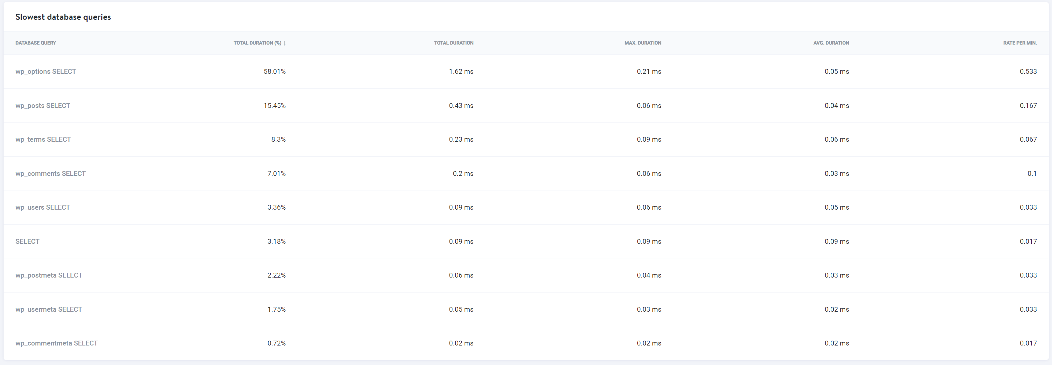Click the Database Query column header
The image size is (1052, 365).
[36, 43]
